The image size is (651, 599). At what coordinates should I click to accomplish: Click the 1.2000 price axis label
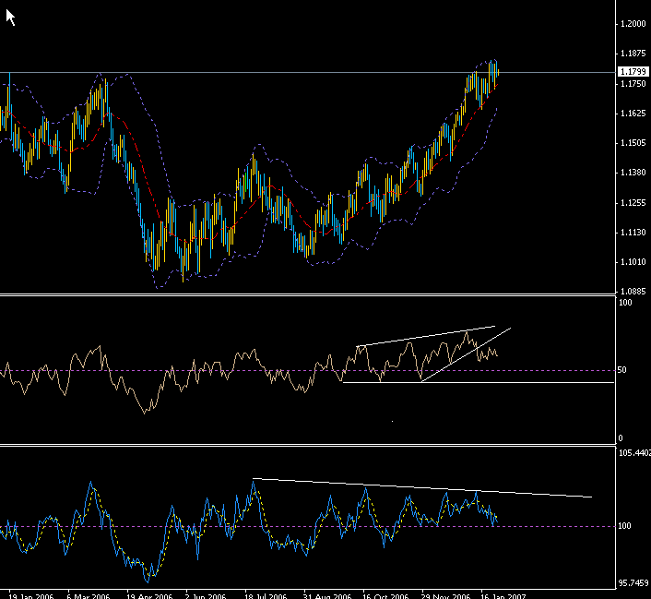coord(632,23)
